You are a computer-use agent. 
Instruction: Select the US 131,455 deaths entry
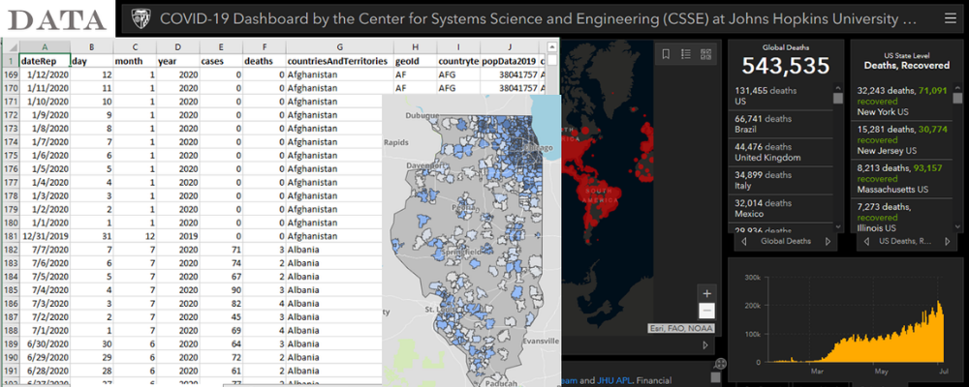coord(780,96)
